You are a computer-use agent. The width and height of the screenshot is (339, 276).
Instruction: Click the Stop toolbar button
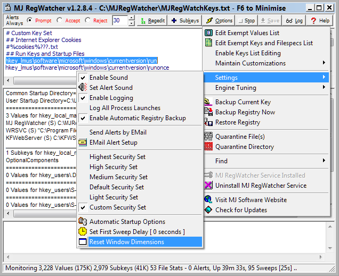pyautogui.click(x=246, y=21)
